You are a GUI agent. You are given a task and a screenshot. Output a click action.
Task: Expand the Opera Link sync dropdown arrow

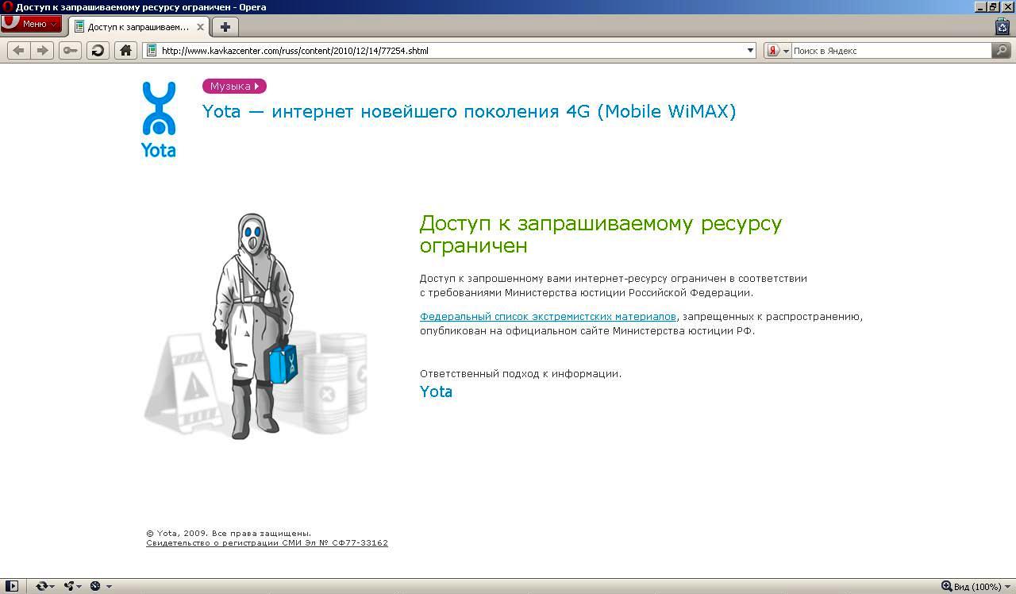click(x=52, y=587)
